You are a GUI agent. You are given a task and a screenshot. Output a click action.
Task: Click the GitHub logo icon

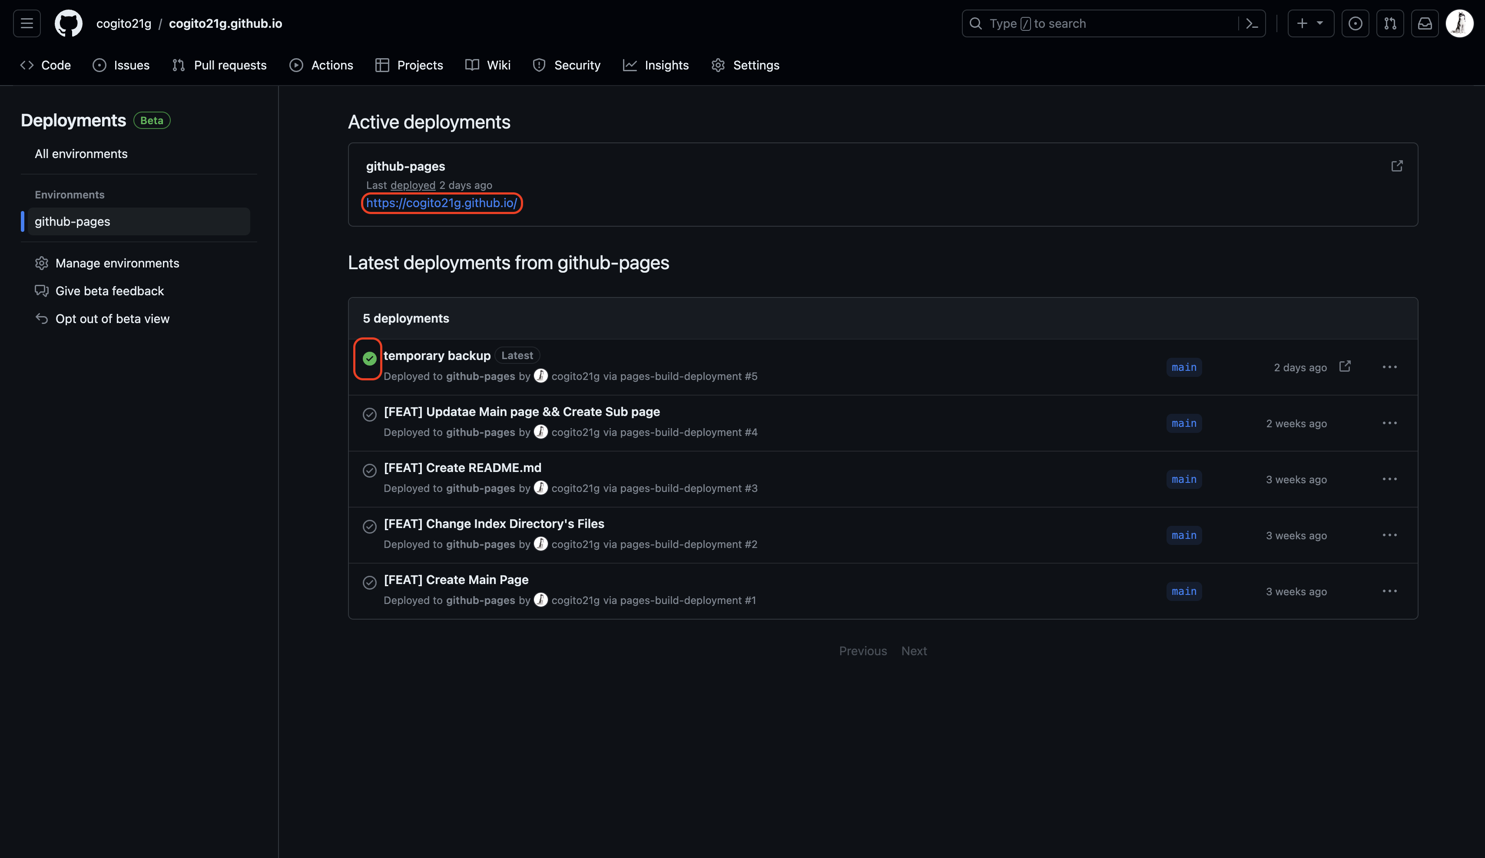(68, 23)
